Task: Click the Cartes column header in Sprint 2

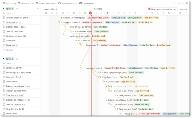Action: 9,63
